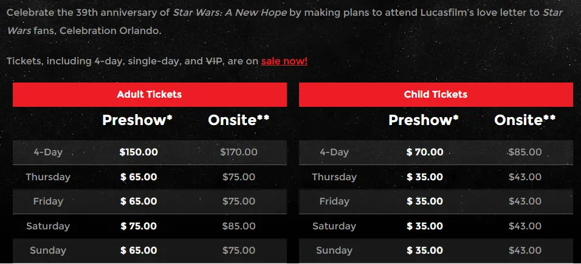
Task: Select the child Saturday row label
Action: click(x=334, y=226)
